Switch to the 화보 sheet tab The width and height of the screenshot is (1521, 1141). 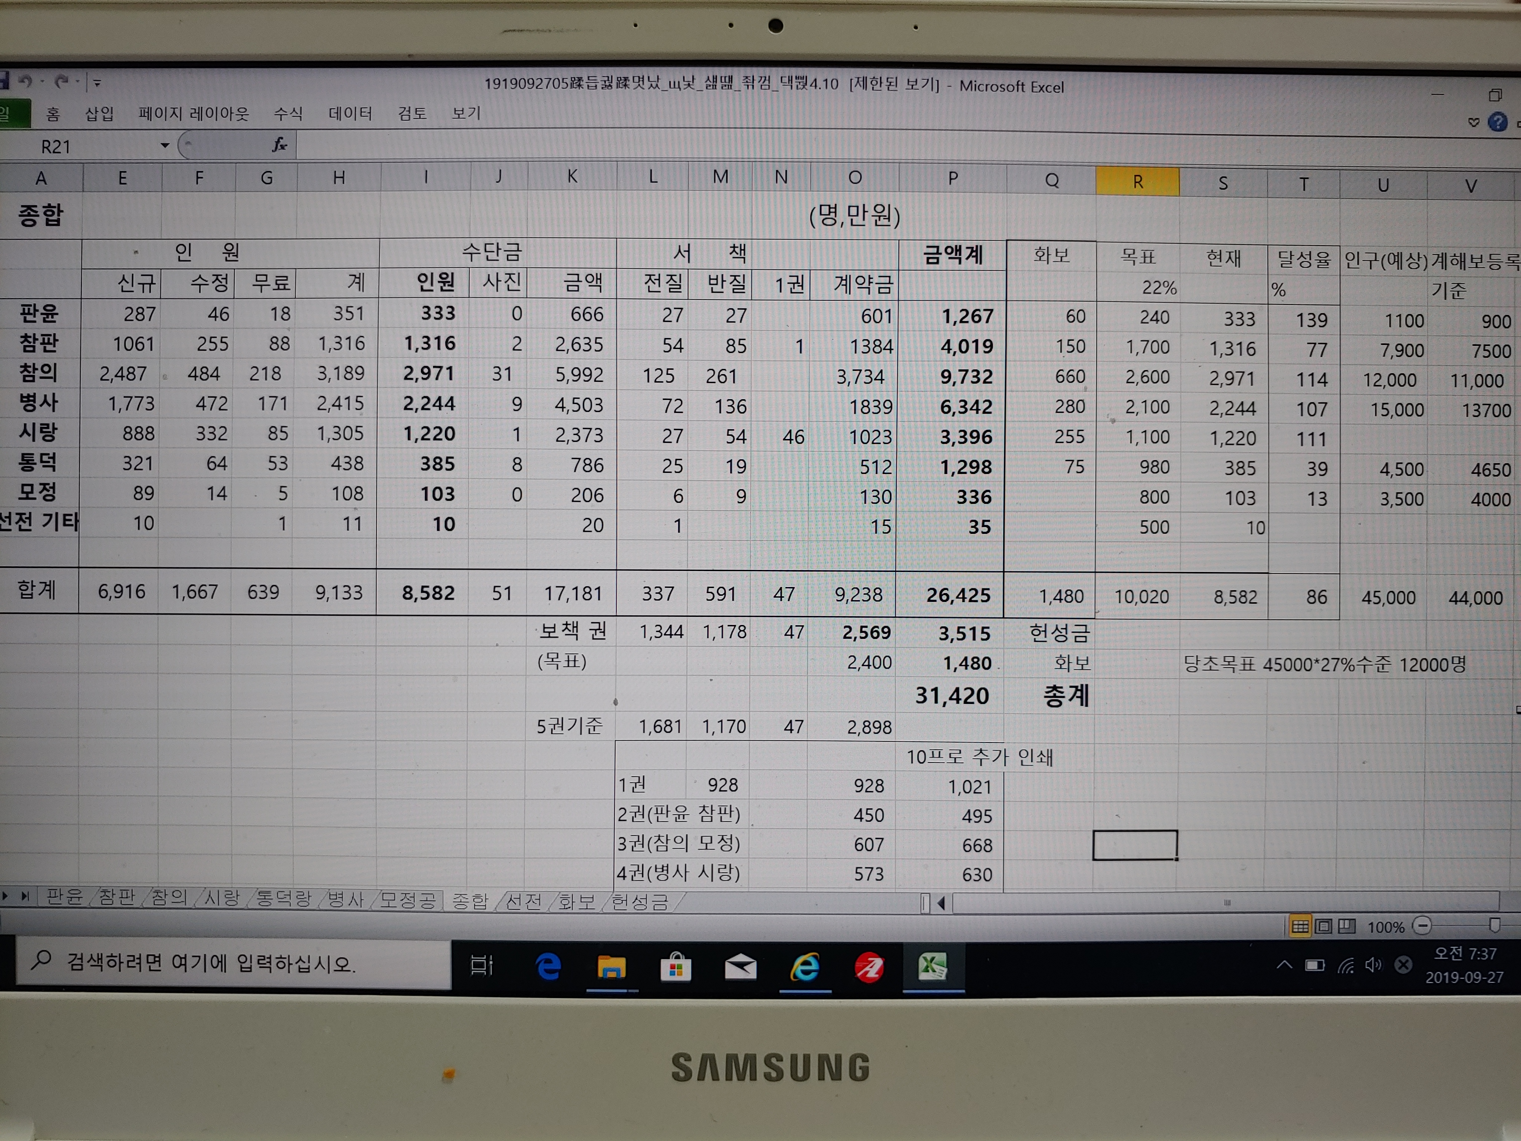tap(576, 902)
